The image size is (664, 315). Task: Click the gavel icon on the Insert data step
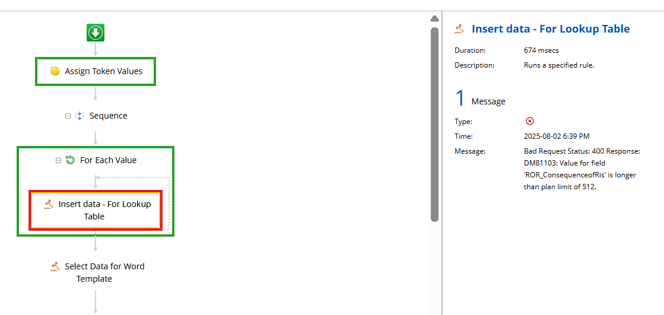click(x=49, y=204)
